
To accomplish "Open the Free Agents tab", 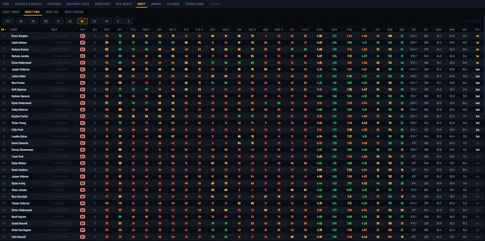I will point(124,4).
